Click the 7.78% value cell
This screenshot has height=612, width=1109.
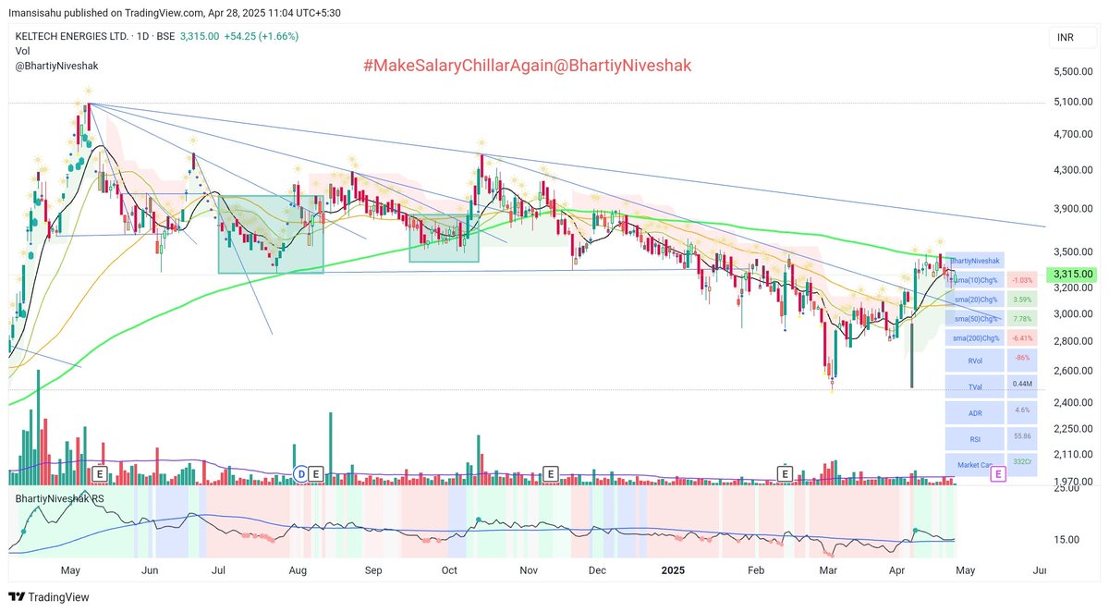tap(1022, 319)
